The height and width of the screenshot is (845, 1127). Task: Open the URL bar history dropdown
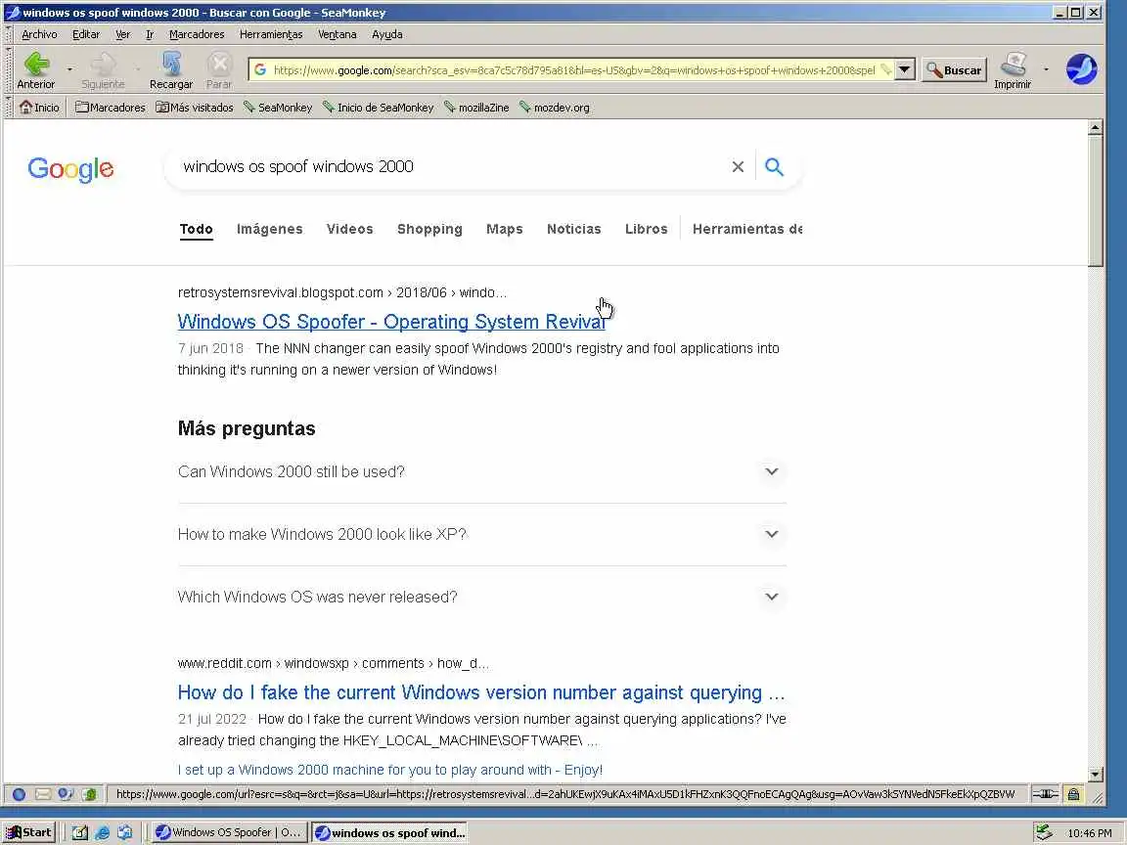(x=905, y=69)
